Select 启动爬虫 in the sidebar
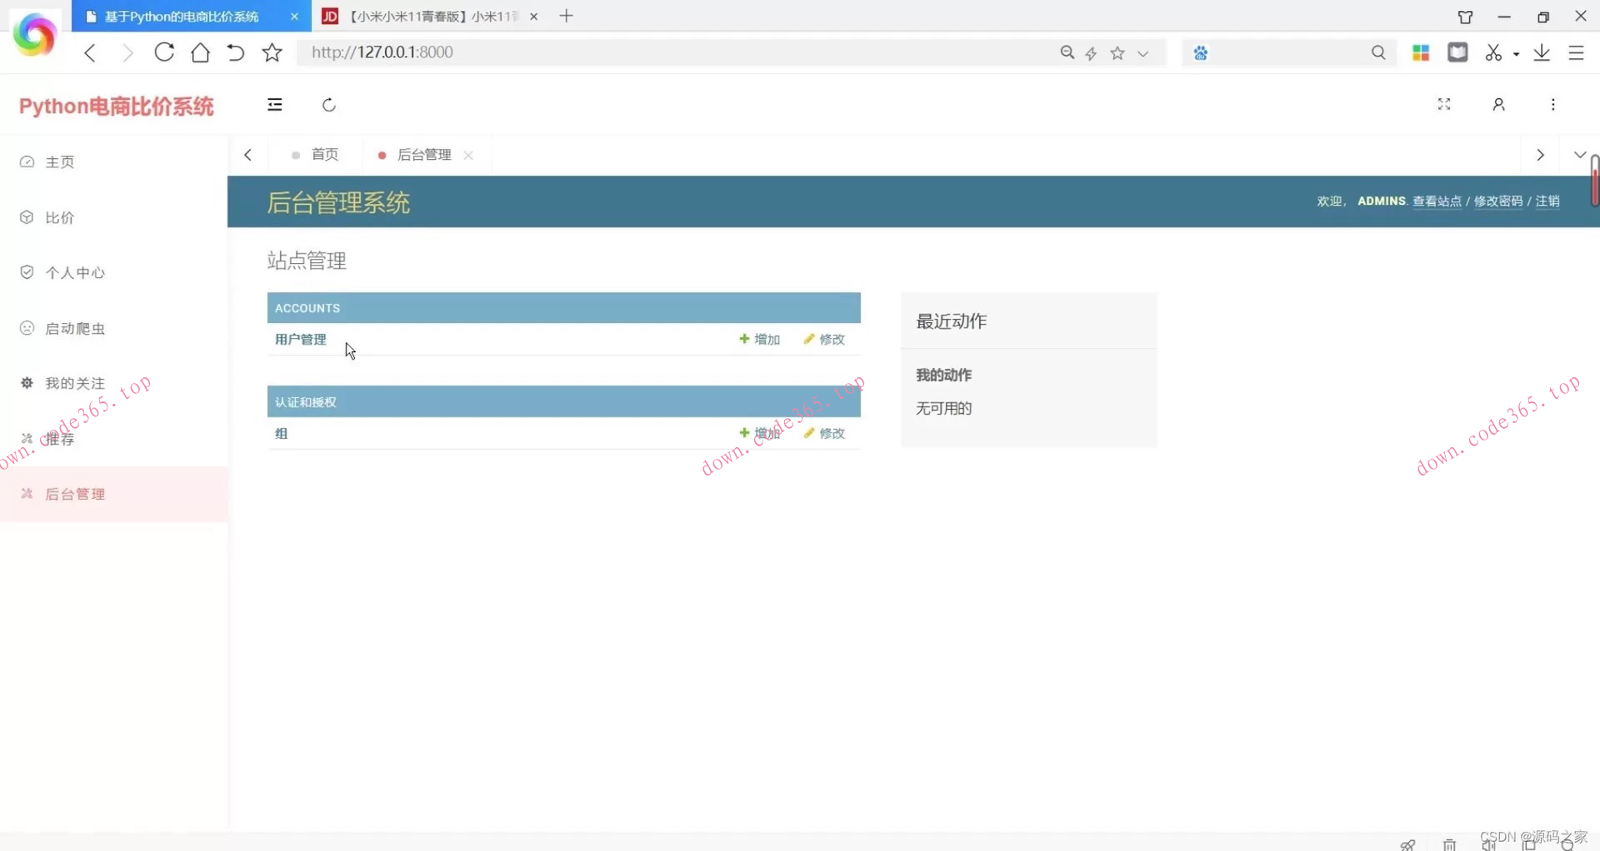 [x=114, y=328]
